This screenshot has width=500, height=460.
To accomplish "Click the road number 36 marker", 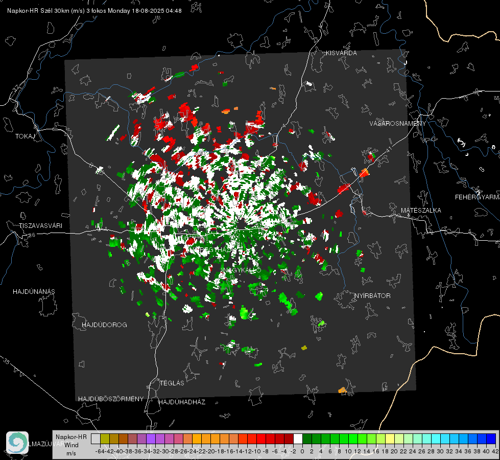I will [32, 235].
